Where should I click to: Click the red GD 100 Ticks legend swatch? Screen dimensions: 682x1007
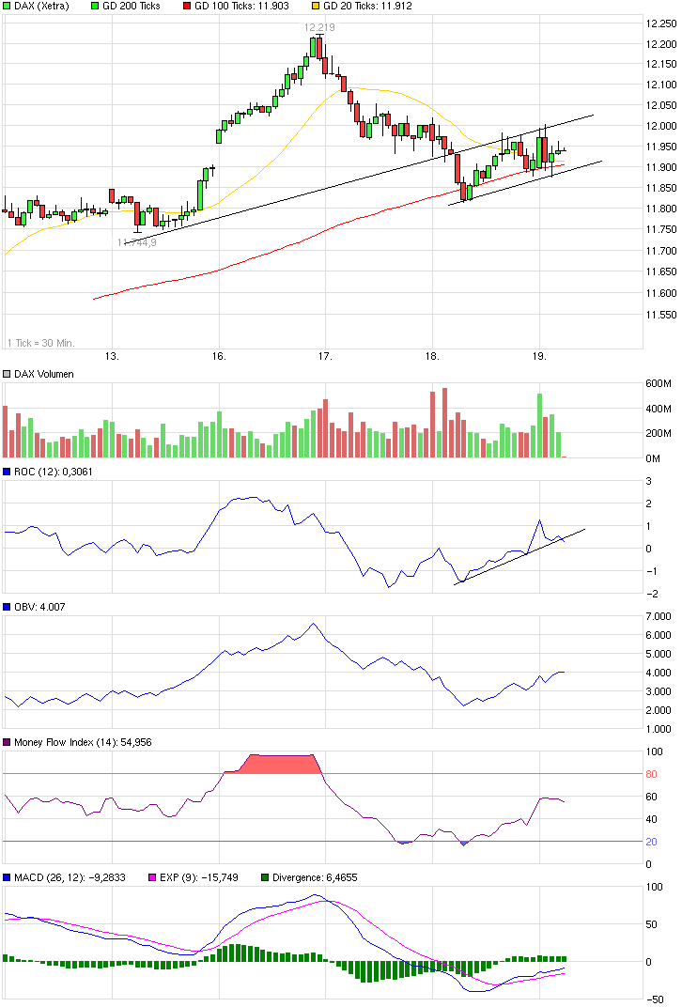pos(187,6)
